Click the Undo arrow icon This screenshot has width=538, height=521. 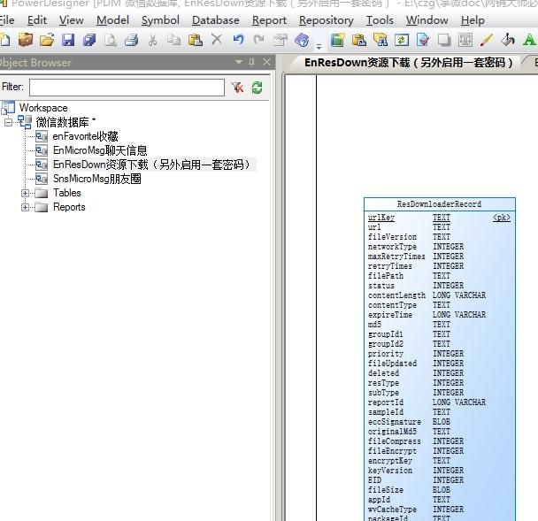tap(238, 40)
